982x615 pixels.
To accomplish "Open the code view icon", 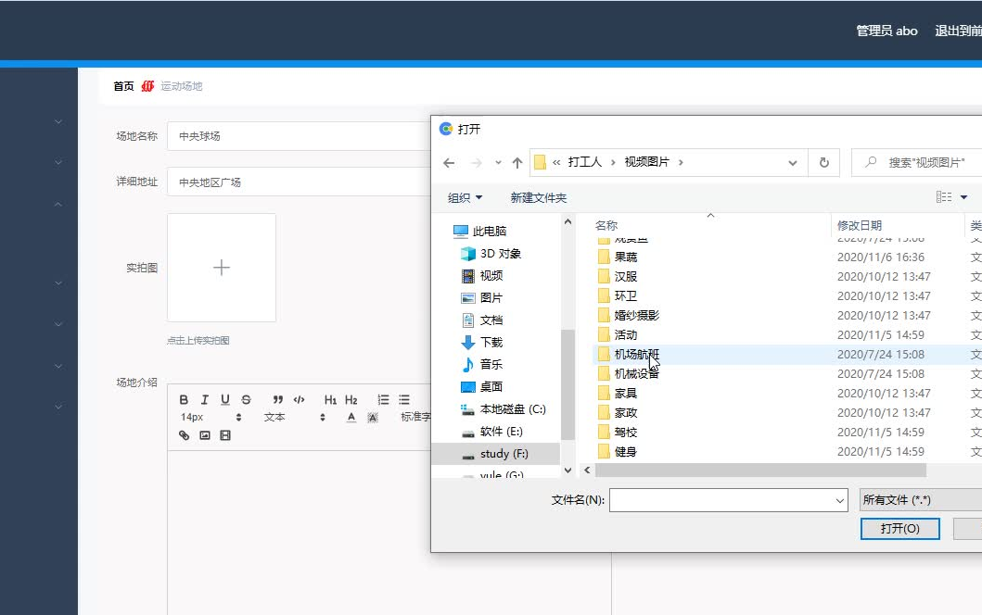I will point(299,399).
